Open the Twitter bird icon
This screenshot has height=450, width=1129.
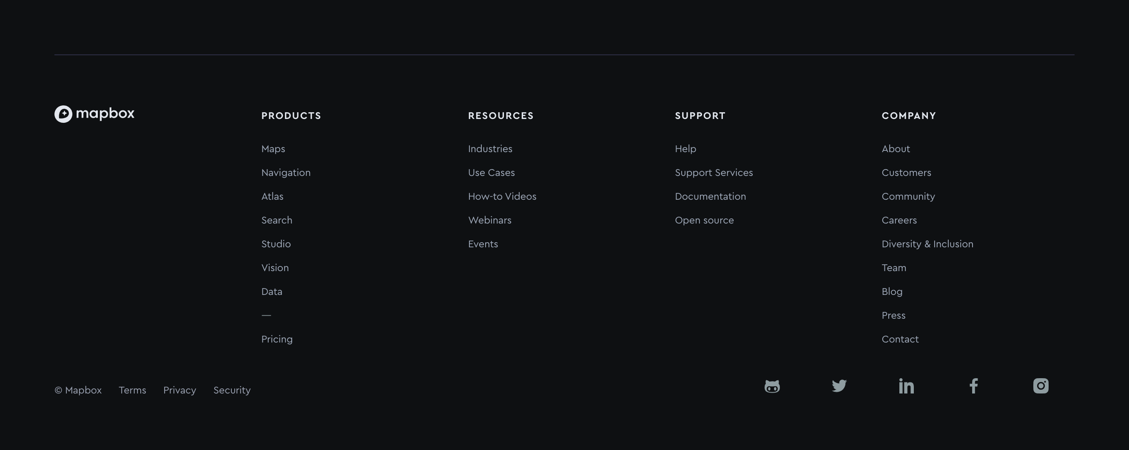pyautogui.click(x=839, y=386)
